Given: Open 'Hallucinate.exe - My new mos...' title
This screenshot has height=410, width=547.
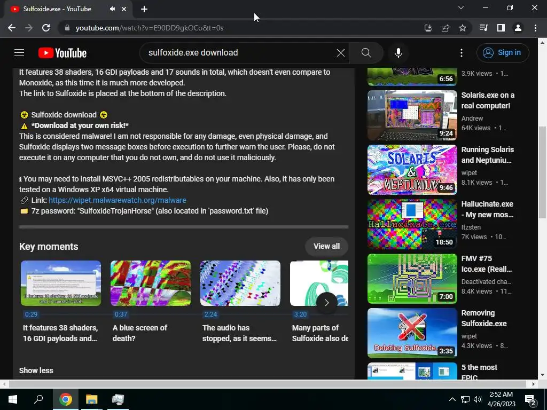Looking at the screenshot, I should pyautogui.click(x=487, y=209).
